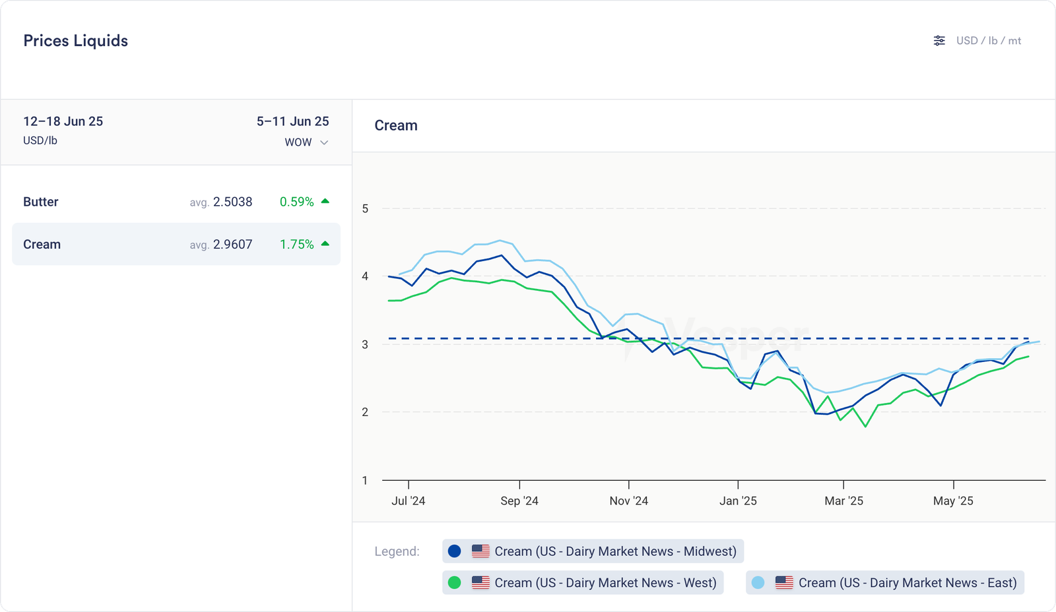Toggle the Cream East series label
1056x612 pixels.
tap(907, 583)
